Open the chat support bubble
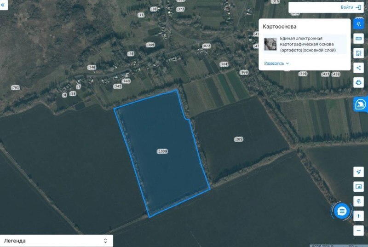Image resolution: width=368 pixels, height=247 pixels. coord(342,211)
